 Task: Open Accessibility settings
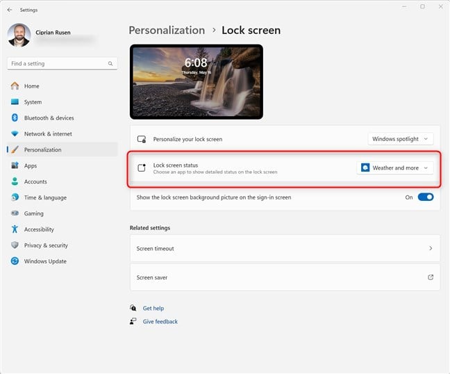coord(62,229)
